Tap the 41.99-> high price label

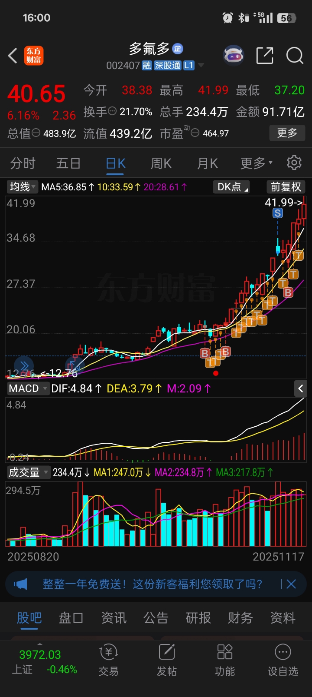point(284,202)
